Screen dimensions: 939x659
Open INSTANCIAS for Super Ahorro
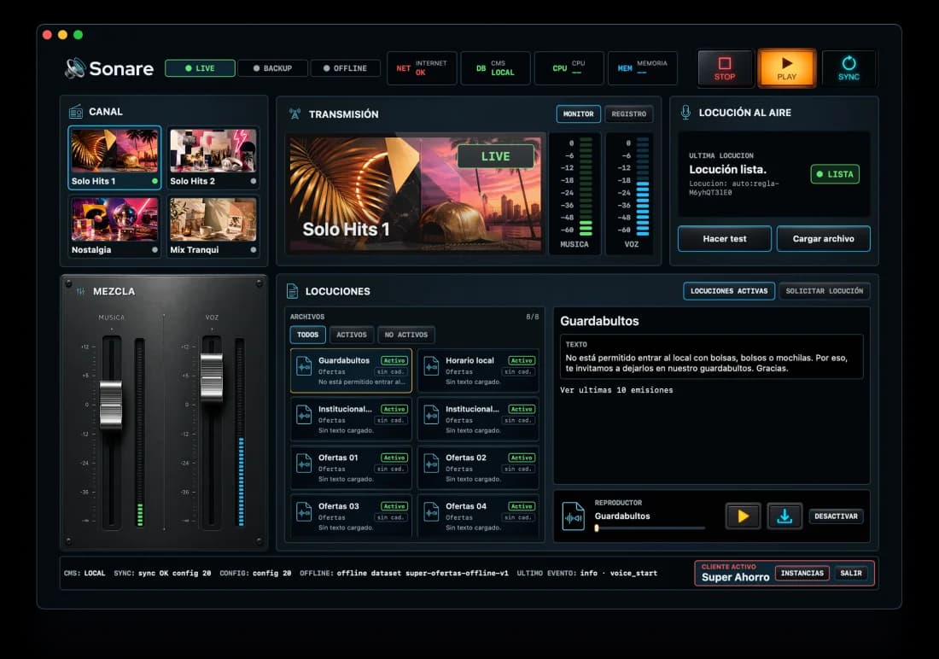pyautogui.click(x=802, y=574)
